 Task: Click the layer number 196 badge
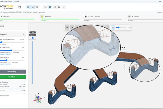[33, 32]
